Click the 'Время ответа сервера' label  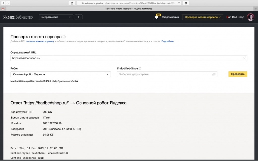[x=25, y=118]
